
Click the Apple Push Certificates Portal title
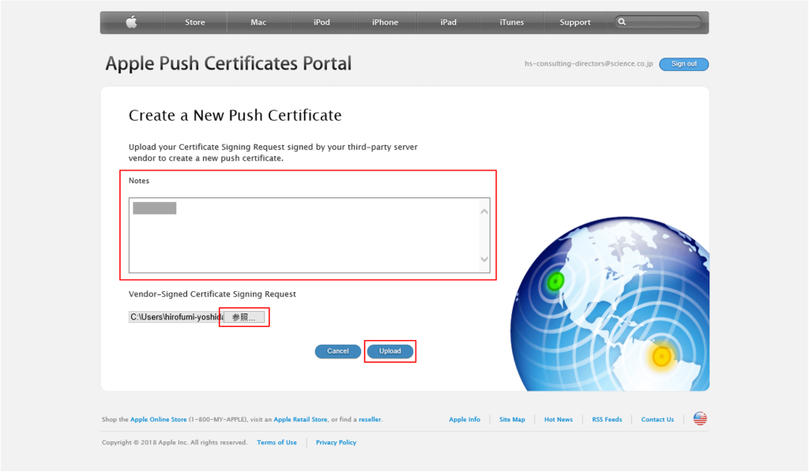[x=228, y=63]
